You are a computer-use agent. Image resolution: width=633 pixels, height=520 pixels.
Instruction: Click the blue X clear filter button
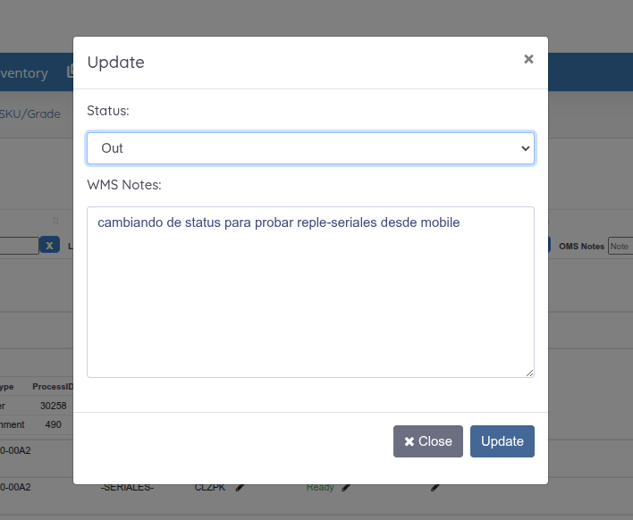(x=50, y=246)
